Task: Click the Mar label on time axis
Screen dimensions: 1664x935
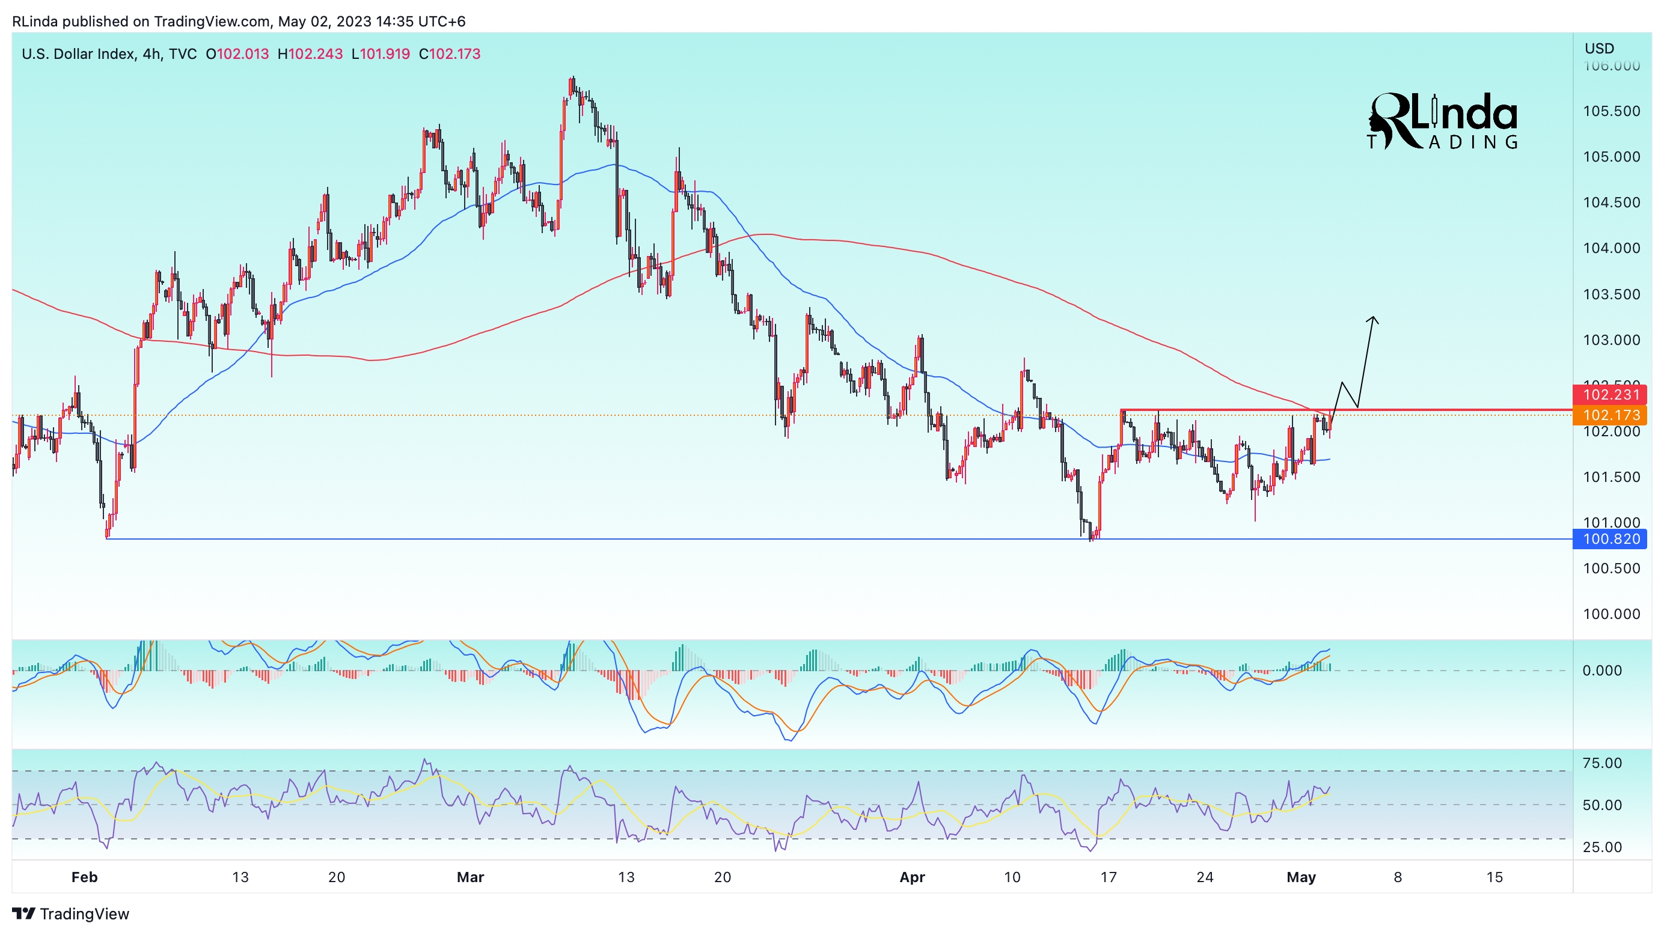Action: tap(470, 877)
